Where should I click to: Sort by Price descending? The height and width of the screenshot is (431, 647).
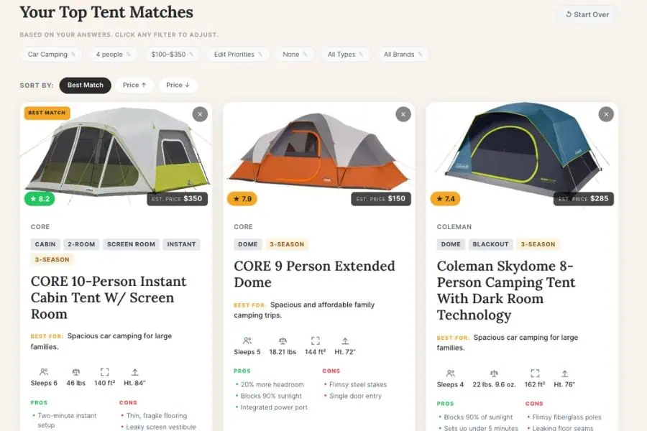(178, 85)
